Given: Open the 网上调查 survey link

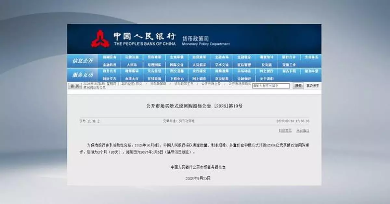Looking at the screenshot, I should point(199,78).
